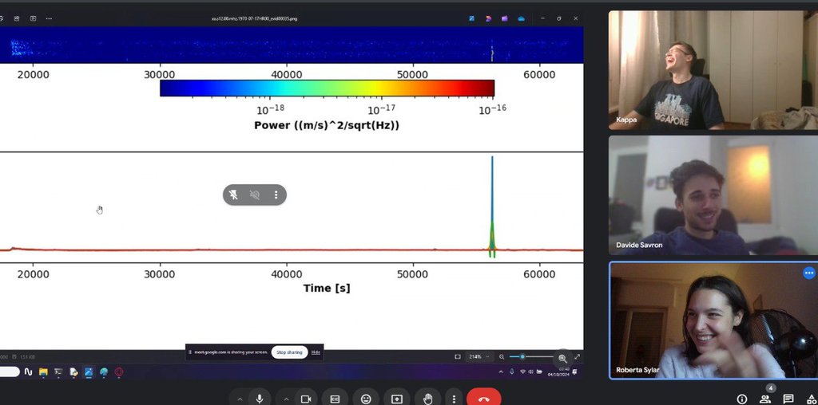Show the participants people panel

coord(765,399)
